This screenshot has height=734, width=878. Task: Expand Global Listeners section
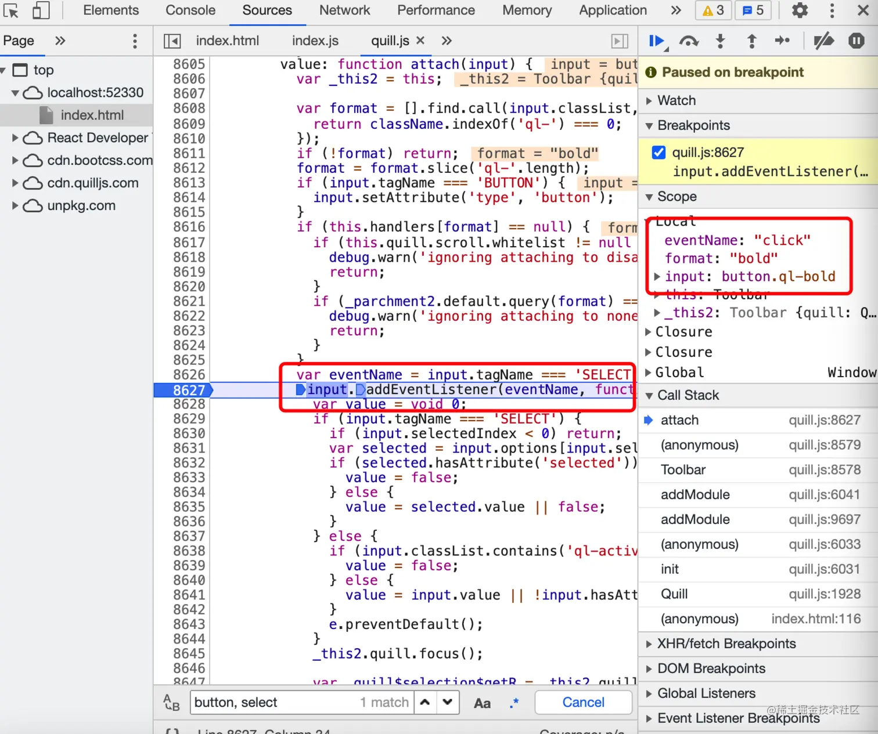[758, 694]
